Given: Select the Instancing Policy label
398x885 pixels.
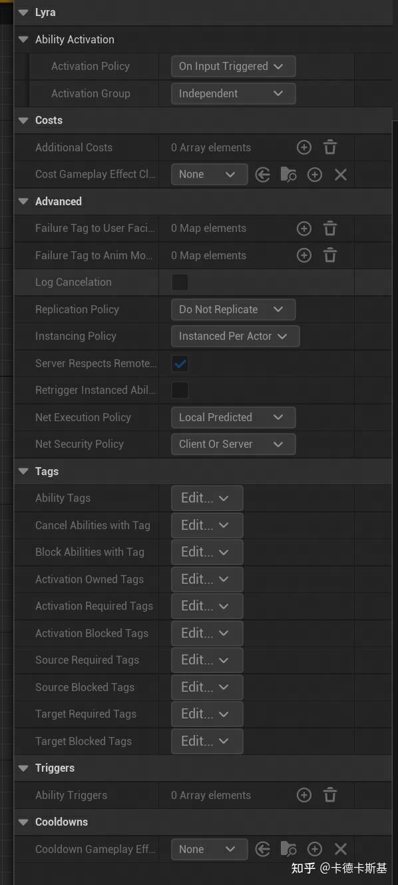Looking at the screenshot, I should tap(76, 336).
